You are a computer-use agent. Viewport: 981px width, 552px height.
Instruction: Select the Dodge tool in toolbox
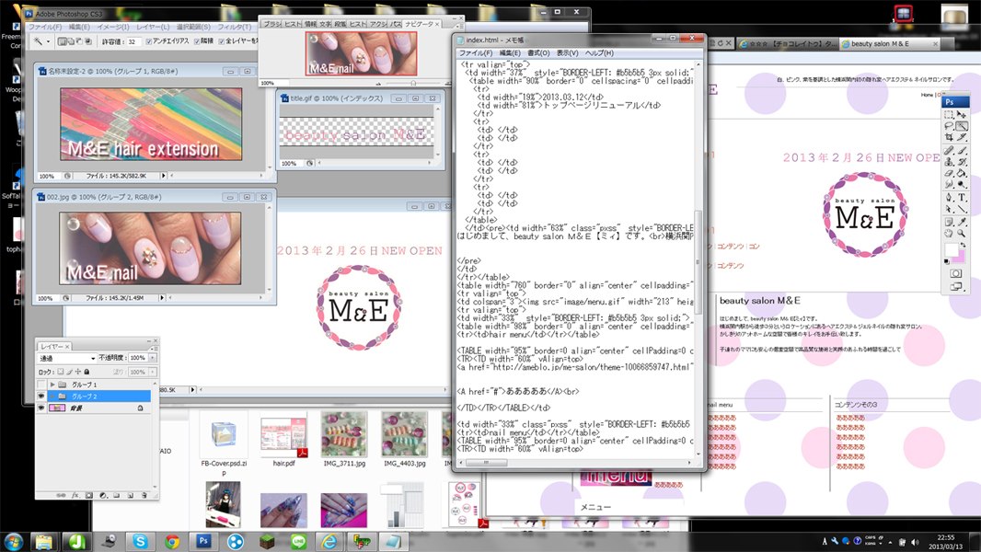point(962,184)
